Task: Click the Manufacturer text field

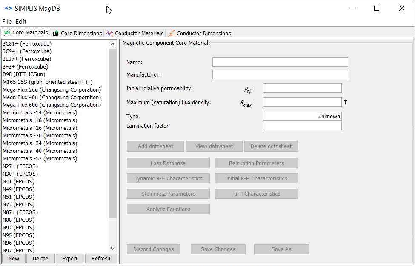Action: pyautogui.click(x=280, y=75)
